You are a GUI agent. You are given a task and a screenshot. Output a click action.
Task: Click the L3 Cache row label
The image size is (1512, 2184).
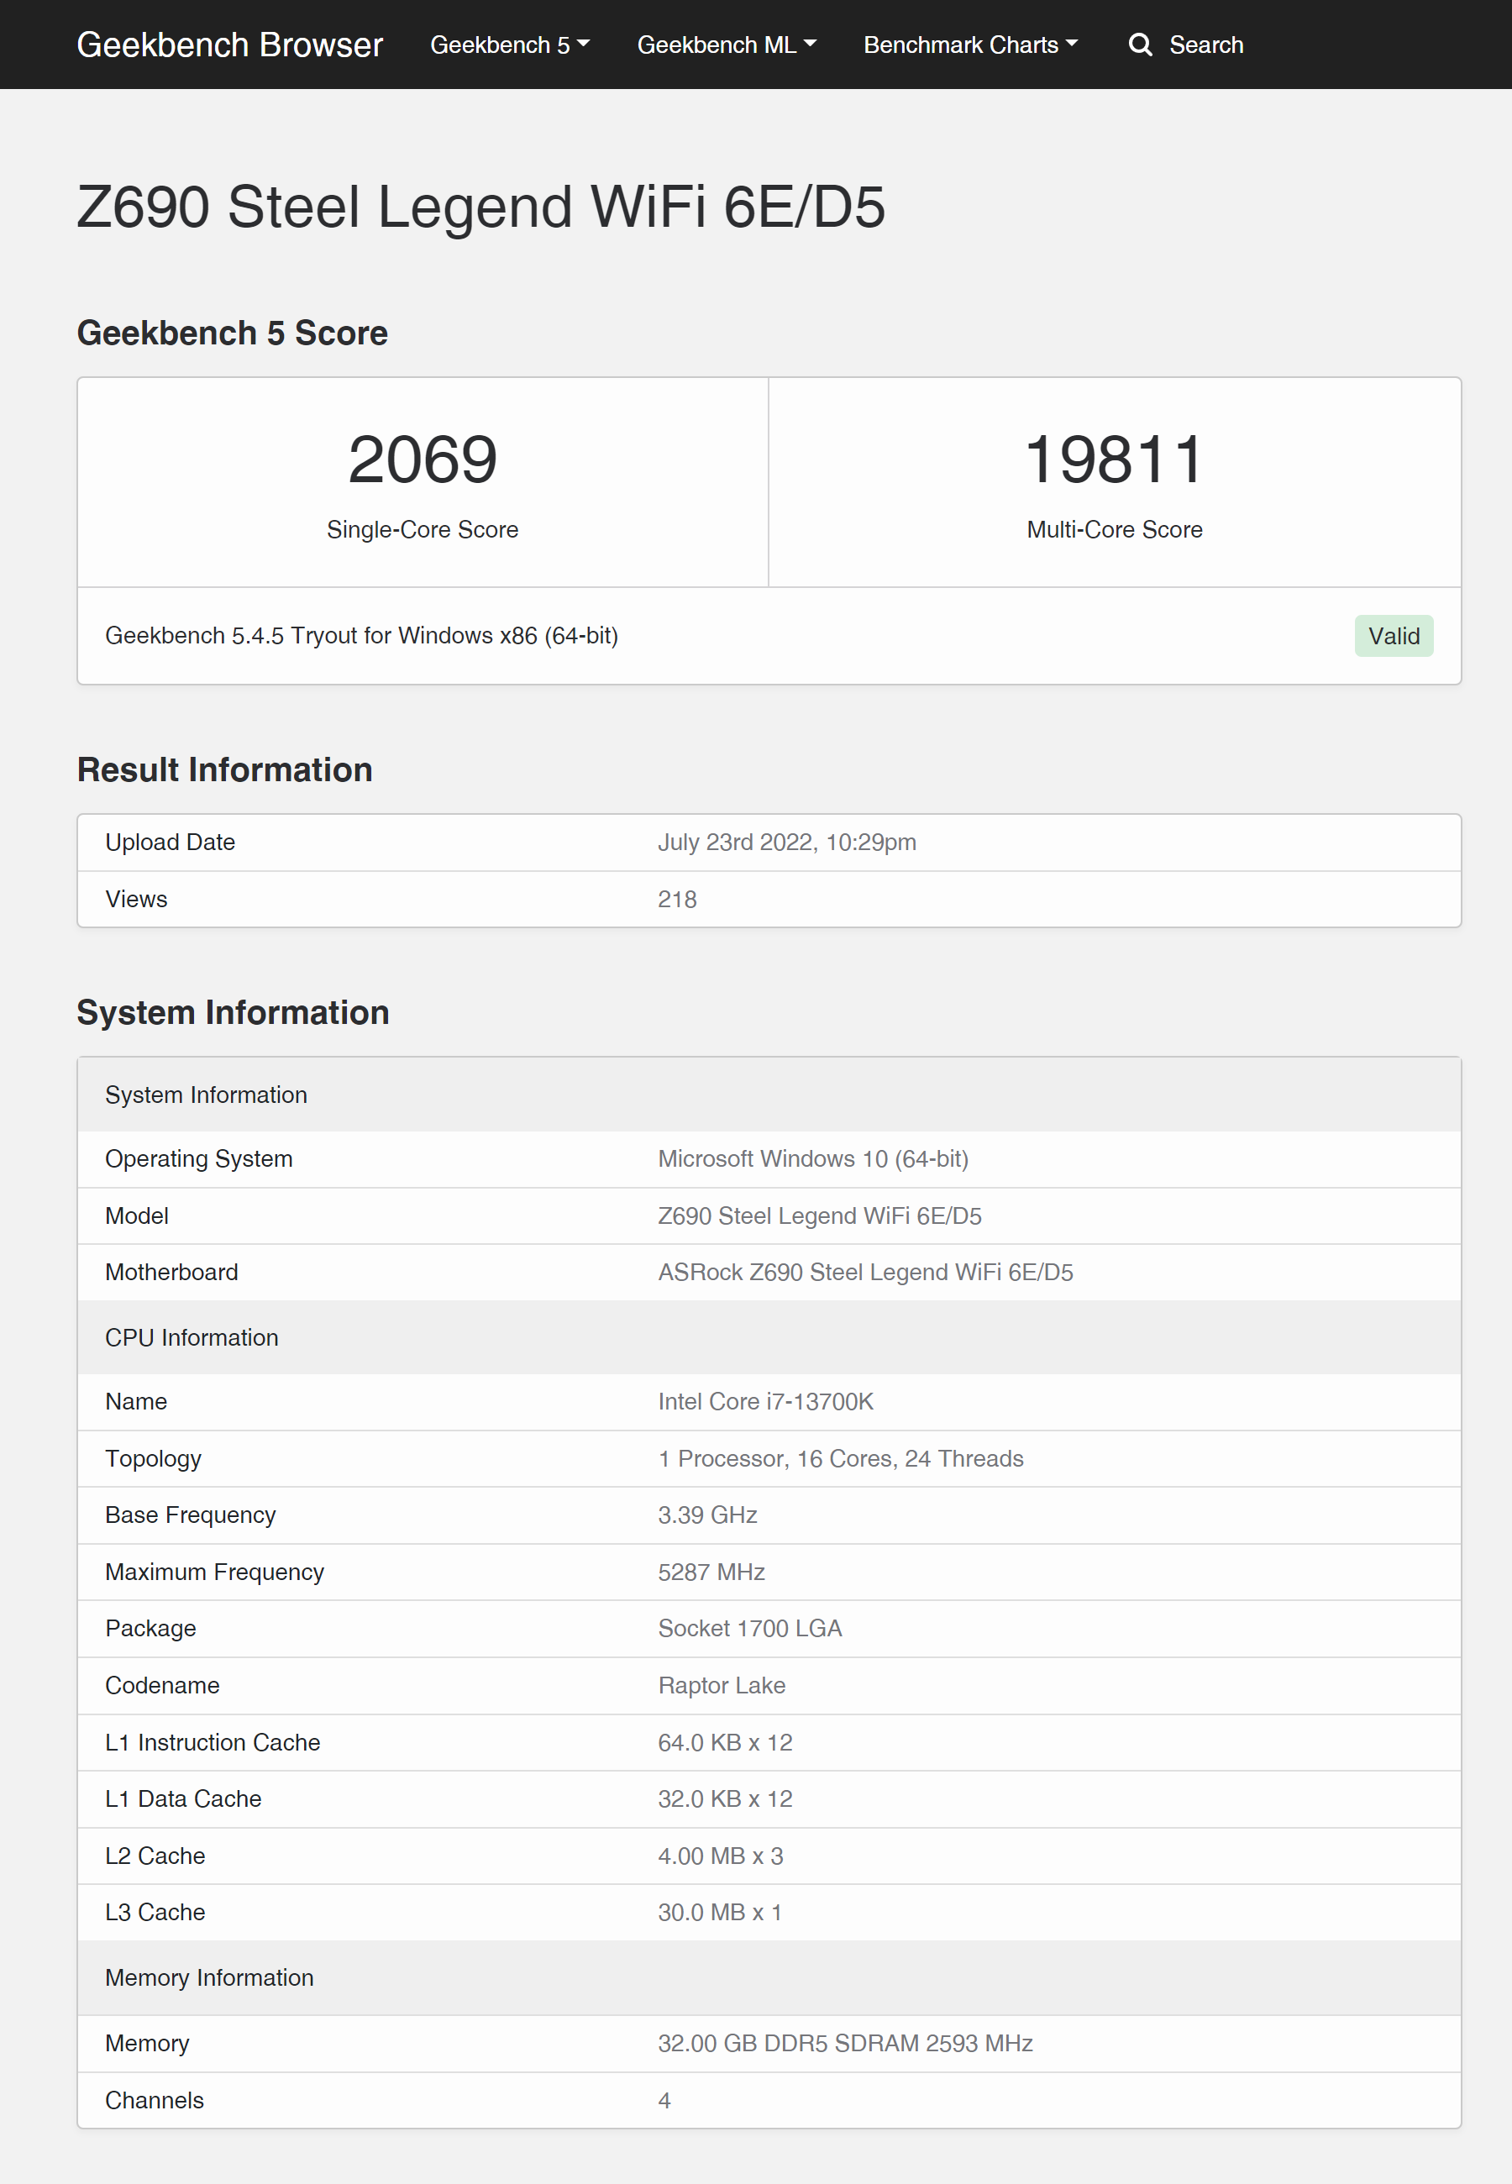point(155,1912)
